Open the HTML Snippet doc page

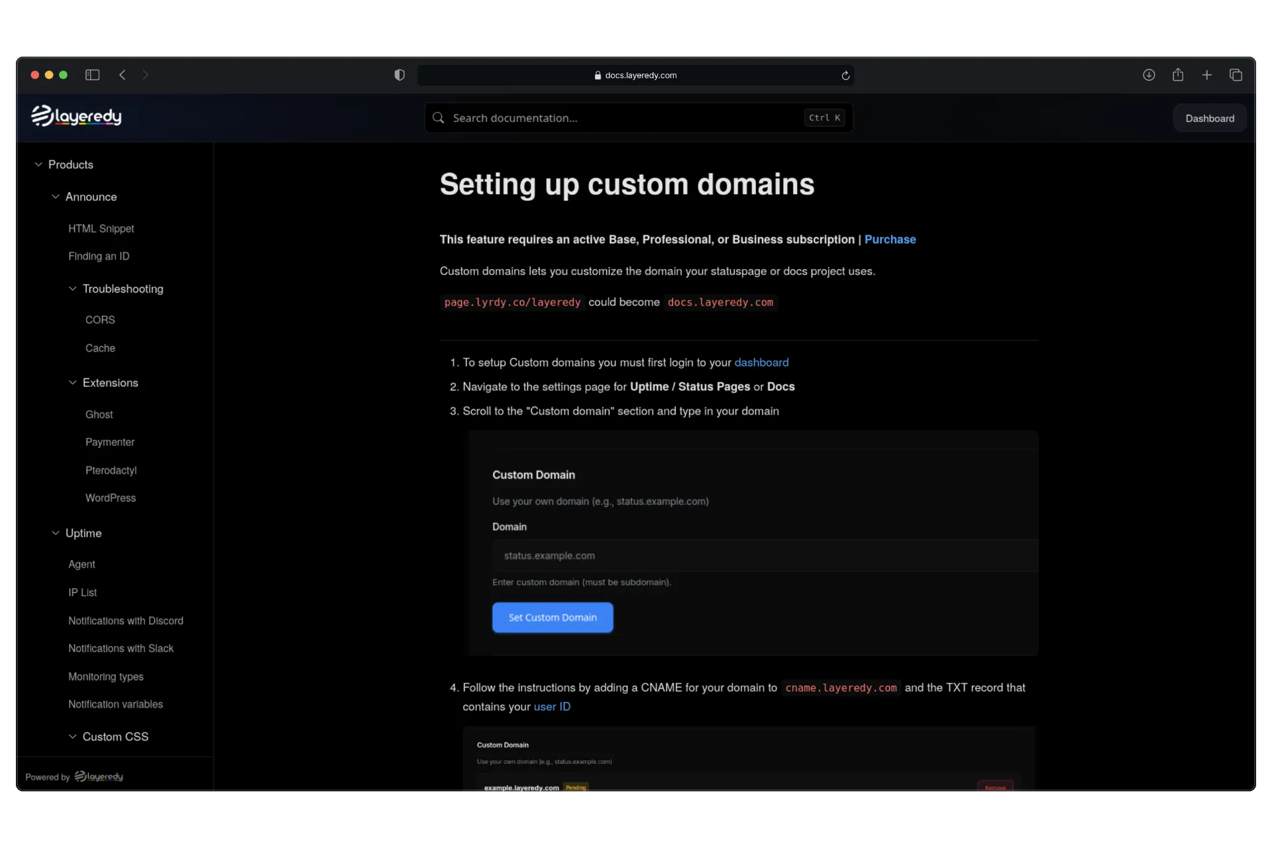101,229
